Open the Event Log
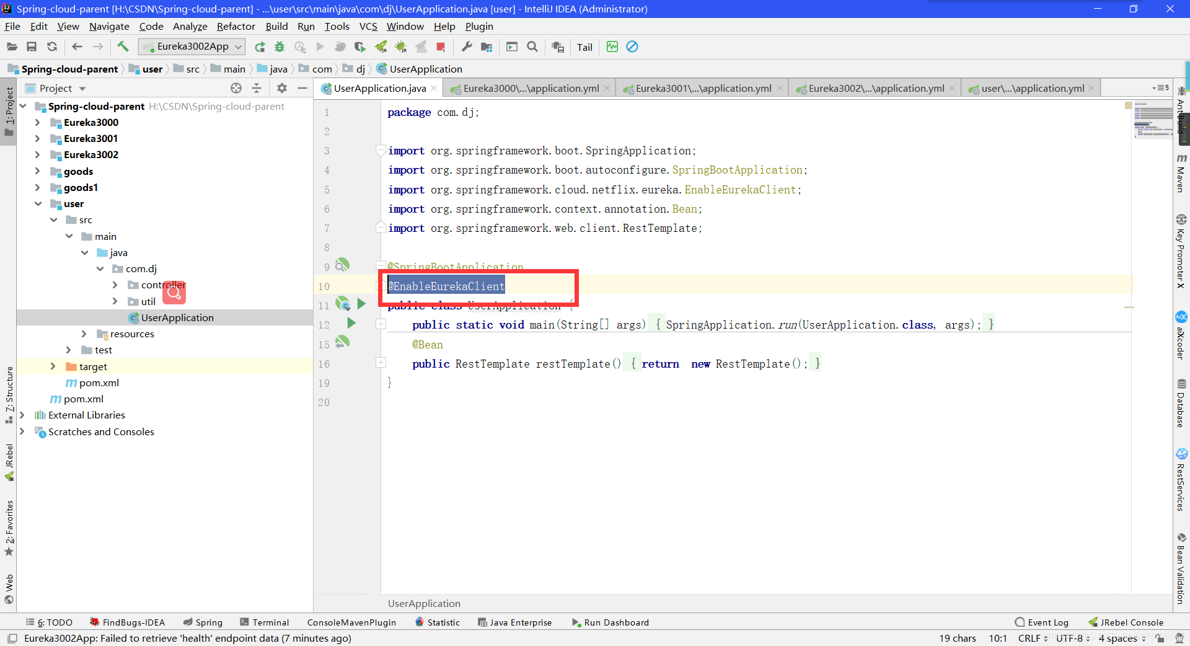1190x646 pixels. pyautogui.click(x=1041, y=622)
